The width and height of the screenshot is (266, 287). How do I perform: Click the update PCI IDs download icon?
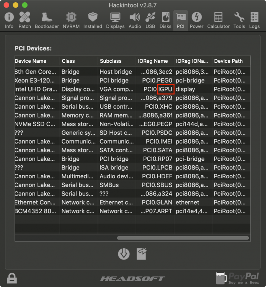[124, 254]
